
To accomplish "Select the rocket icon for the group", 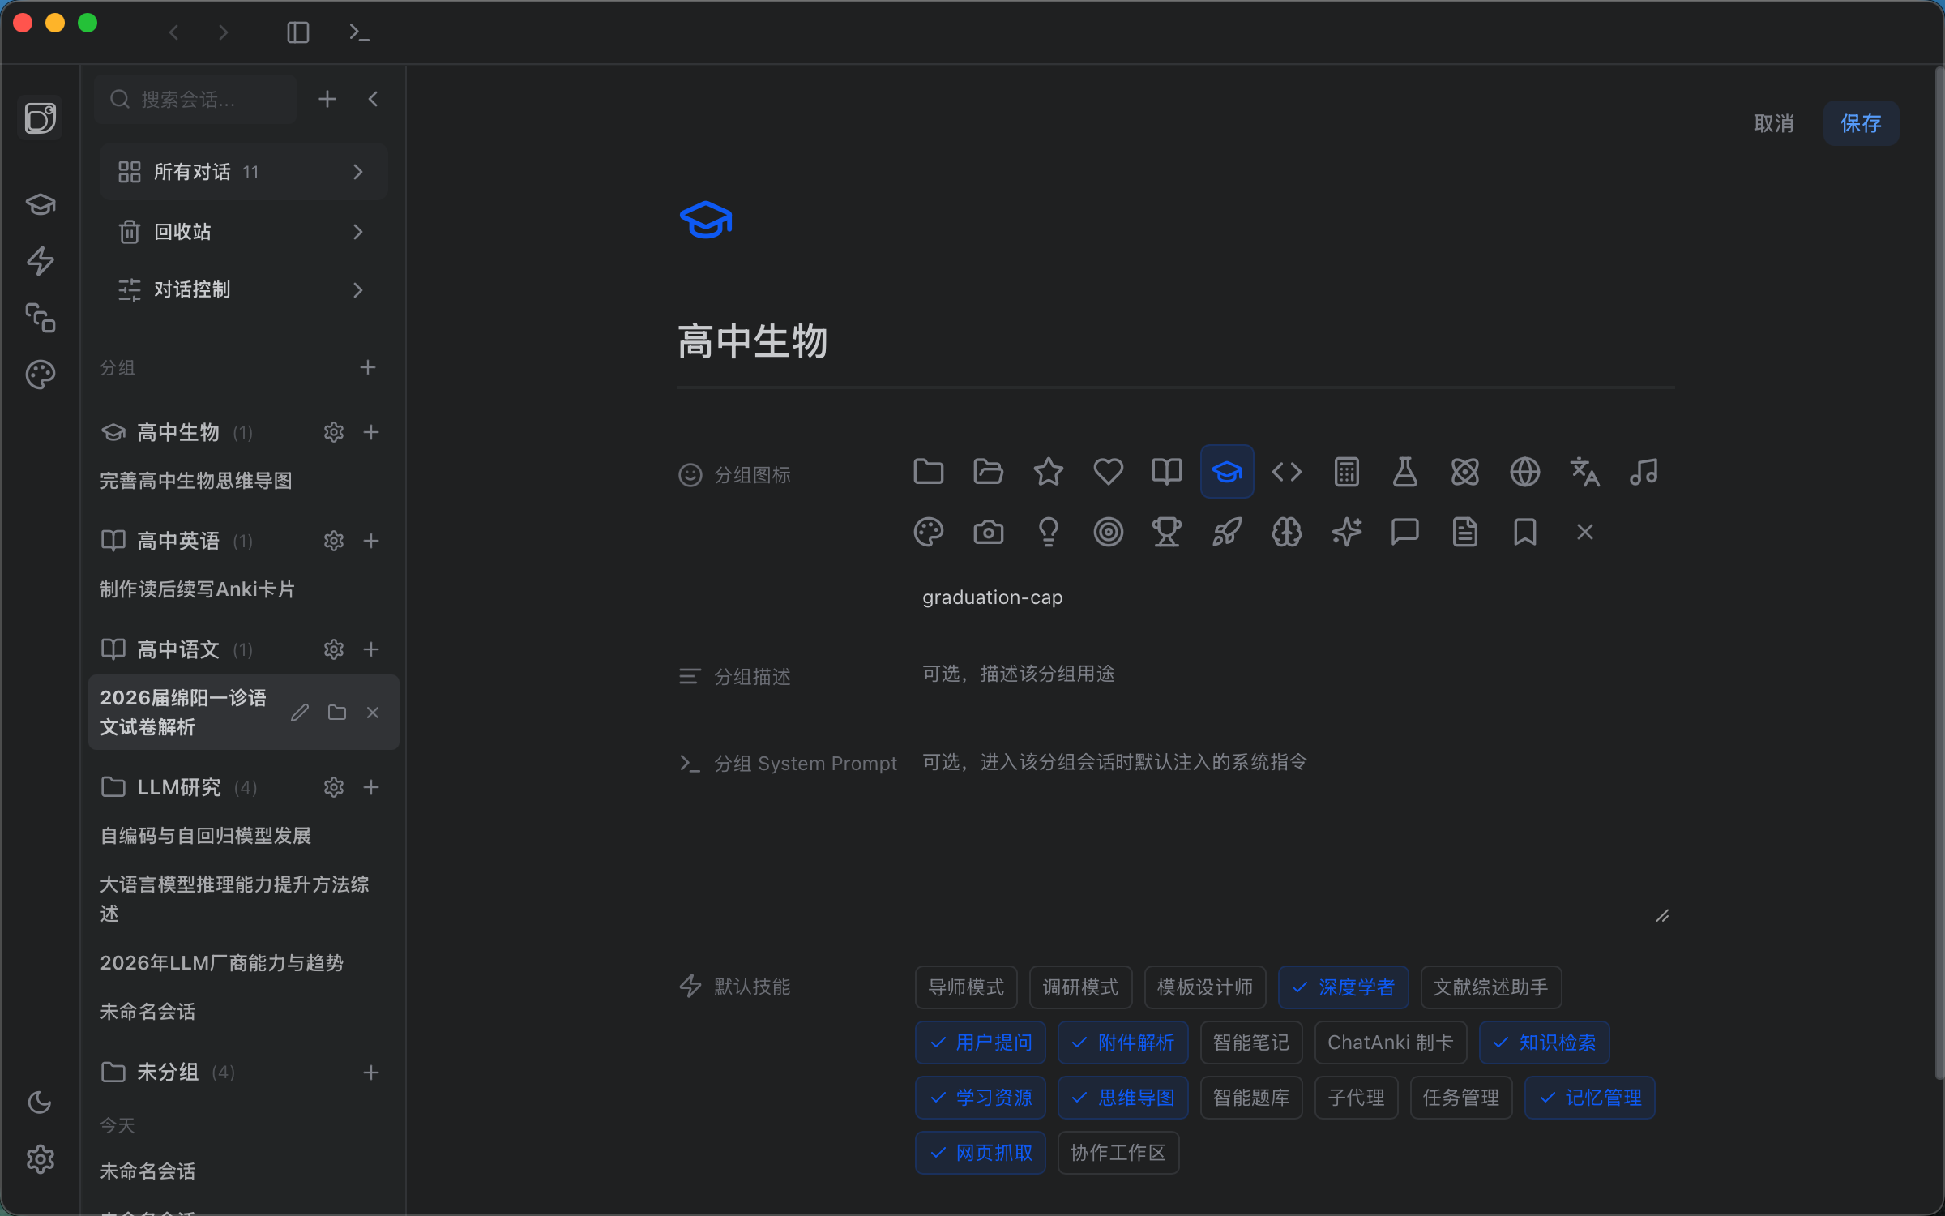I will click(1226, 532).
